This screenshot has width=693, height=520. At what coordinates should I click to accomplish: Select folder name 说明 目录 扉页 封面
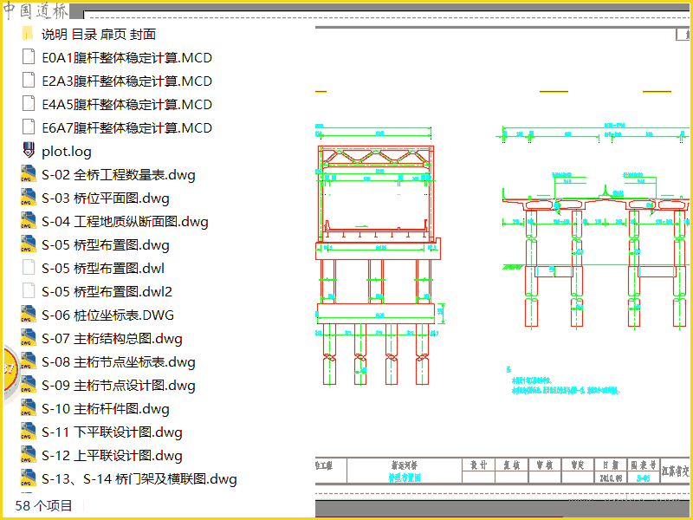pos(99,34)
